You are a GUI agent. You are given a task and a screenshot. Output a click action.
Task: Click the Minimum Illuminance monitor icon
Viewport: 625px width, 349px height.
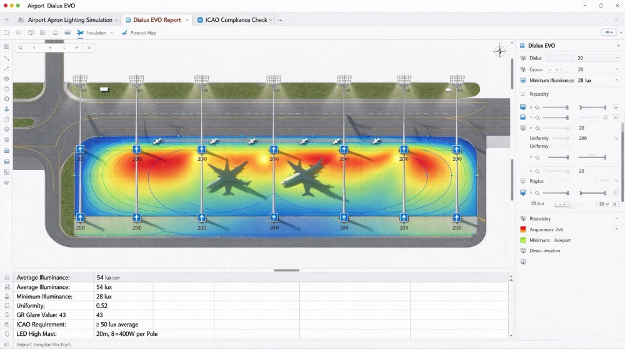[523, 80]
